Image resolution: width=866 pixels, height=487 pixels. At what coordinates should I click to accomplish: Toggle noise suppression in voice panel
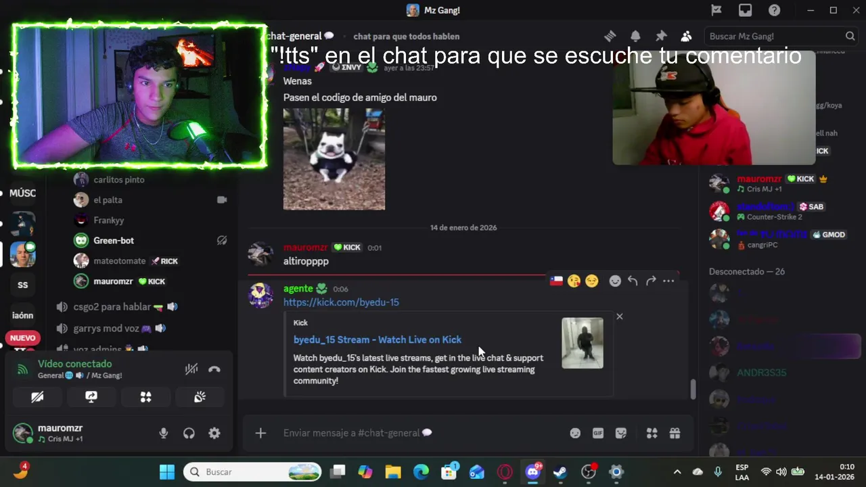pos(191,369)
